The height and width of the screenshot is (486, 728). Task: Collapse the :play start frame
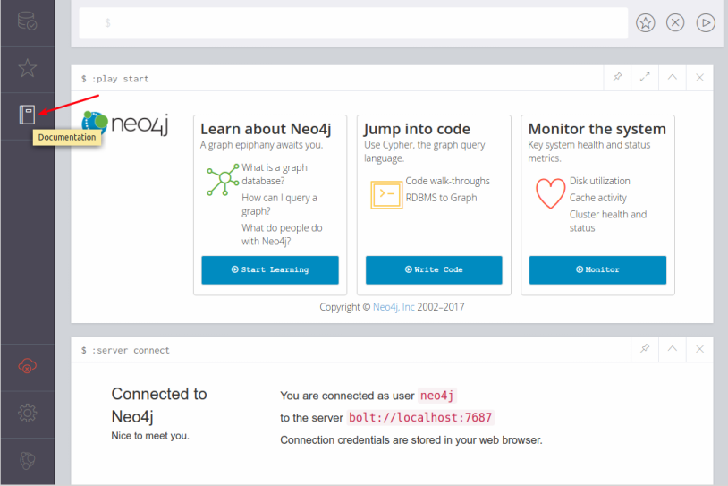point(673,78)
